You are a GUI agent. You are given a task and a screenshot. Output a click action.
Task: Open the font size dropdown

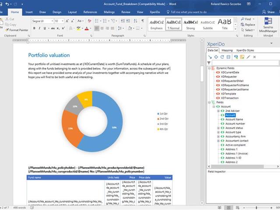pos(63,21)
